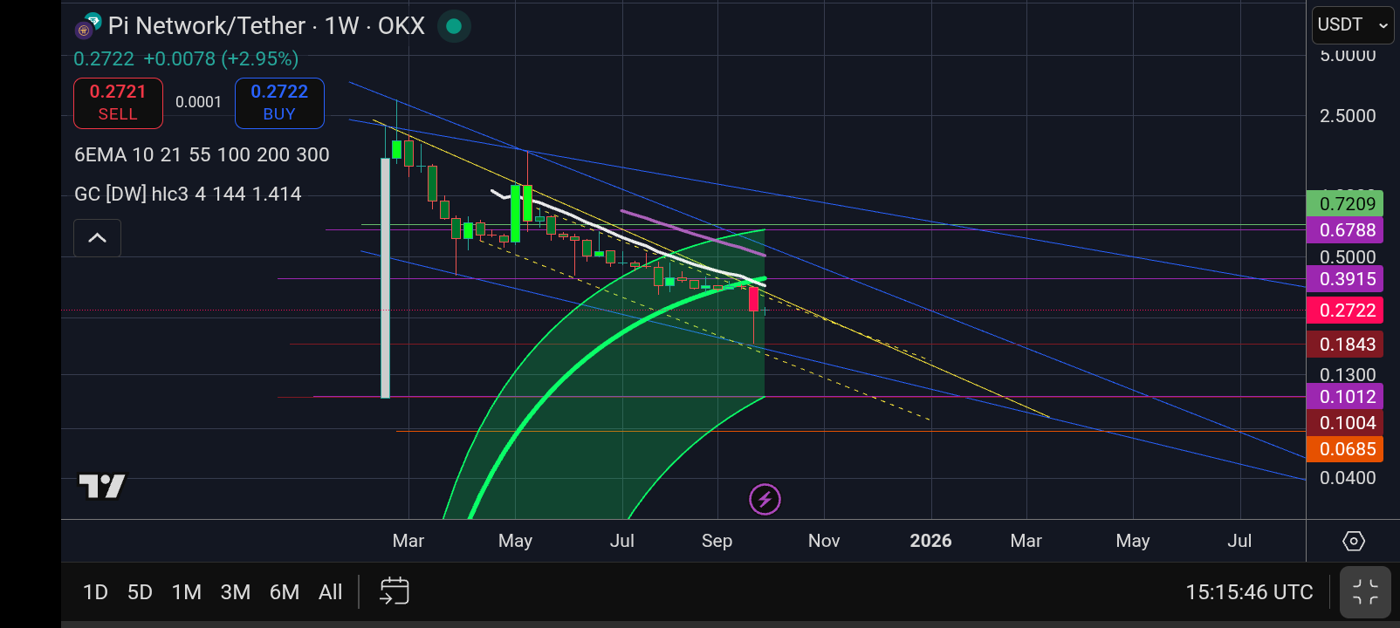Switch to the 3M range tab

(236, 592)
